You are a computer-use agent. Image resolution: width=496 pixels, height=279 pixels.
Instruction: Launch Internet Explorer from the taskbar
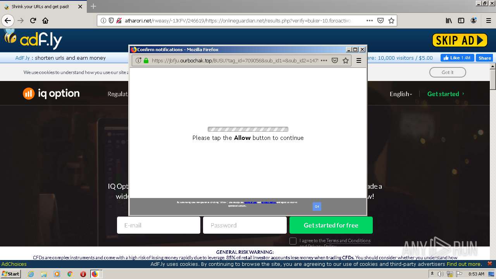tap(31, 274)
